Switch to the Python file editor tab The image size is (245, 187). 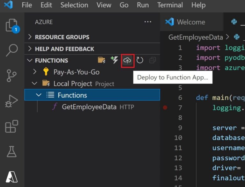pyautogui.click(x=234, y=22)
